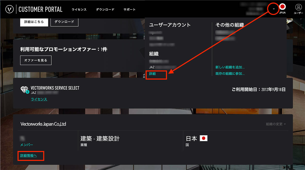The height and width of the screenshot is (170, 305).
Task: Open the 詳細 link under 組織
Action: point(152,74)
